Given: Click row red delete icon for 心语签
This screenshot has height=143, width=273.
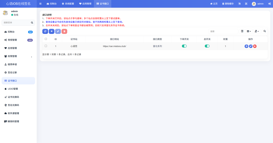Looking at the screenshot, I should point(255,46).
